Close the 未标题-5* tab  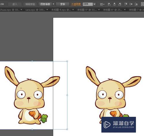99,9
